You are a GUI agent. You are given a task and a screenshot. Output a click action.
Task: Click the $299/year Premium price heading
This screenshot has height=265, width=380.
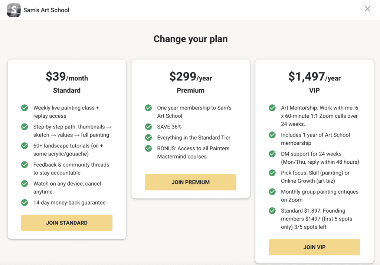click(x=190, y=77)
